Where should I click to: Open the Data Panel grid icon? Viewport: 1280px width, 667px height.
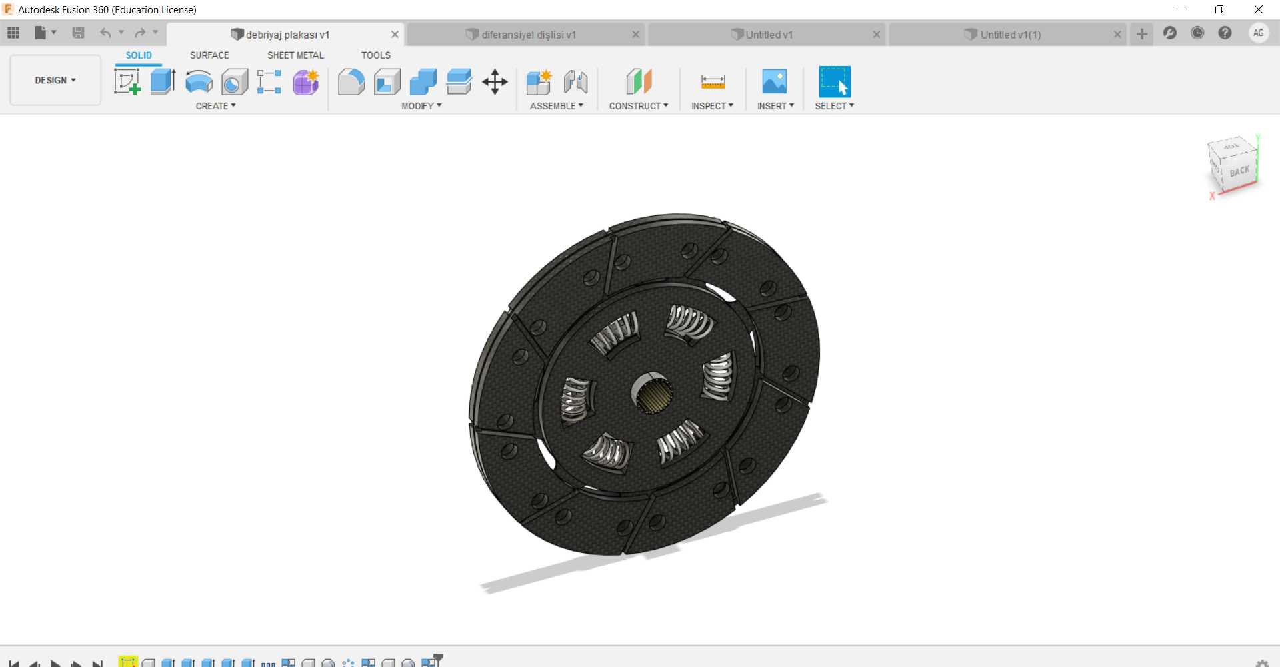(x=13, y=33)
